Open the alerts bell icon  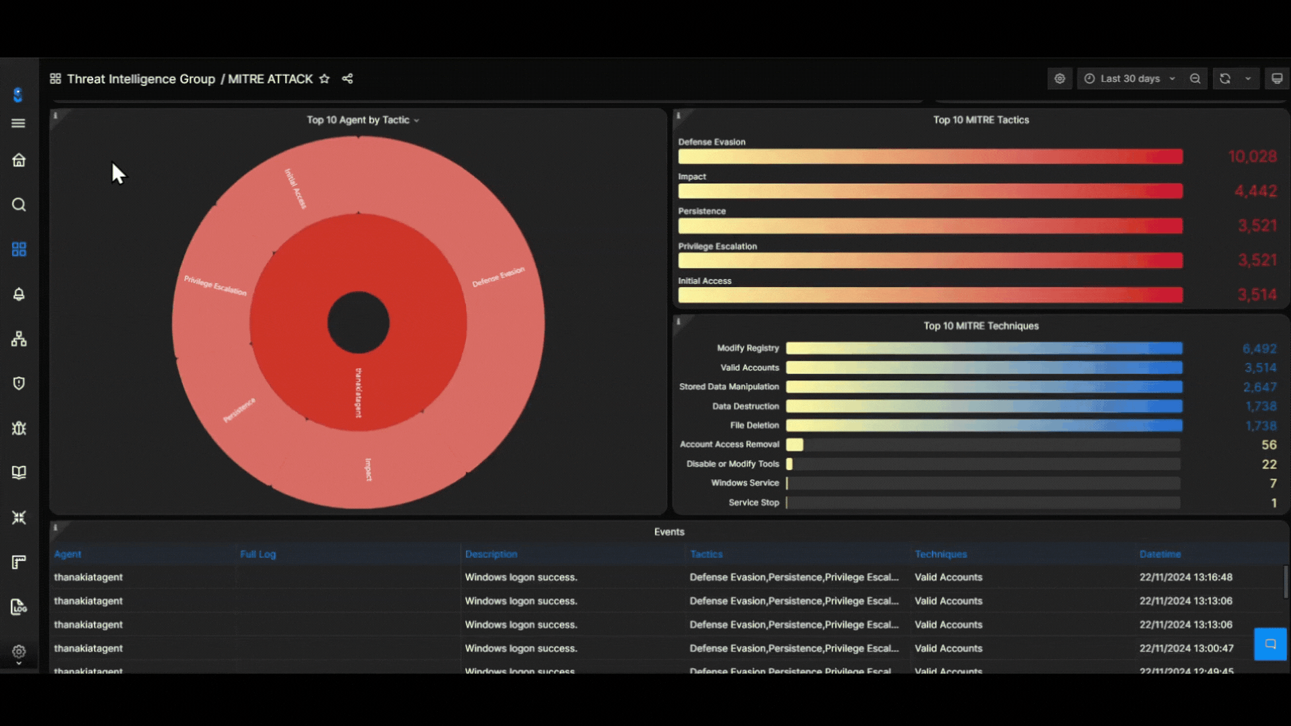[x=19, y=294]
